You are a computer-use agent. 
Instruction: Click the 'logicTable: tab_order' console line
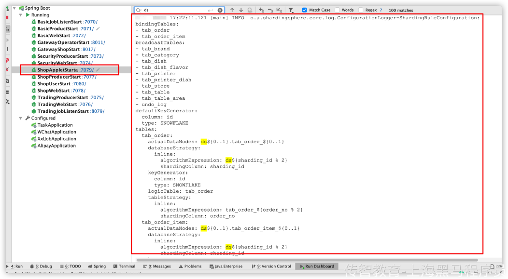[x=181, y=191]
